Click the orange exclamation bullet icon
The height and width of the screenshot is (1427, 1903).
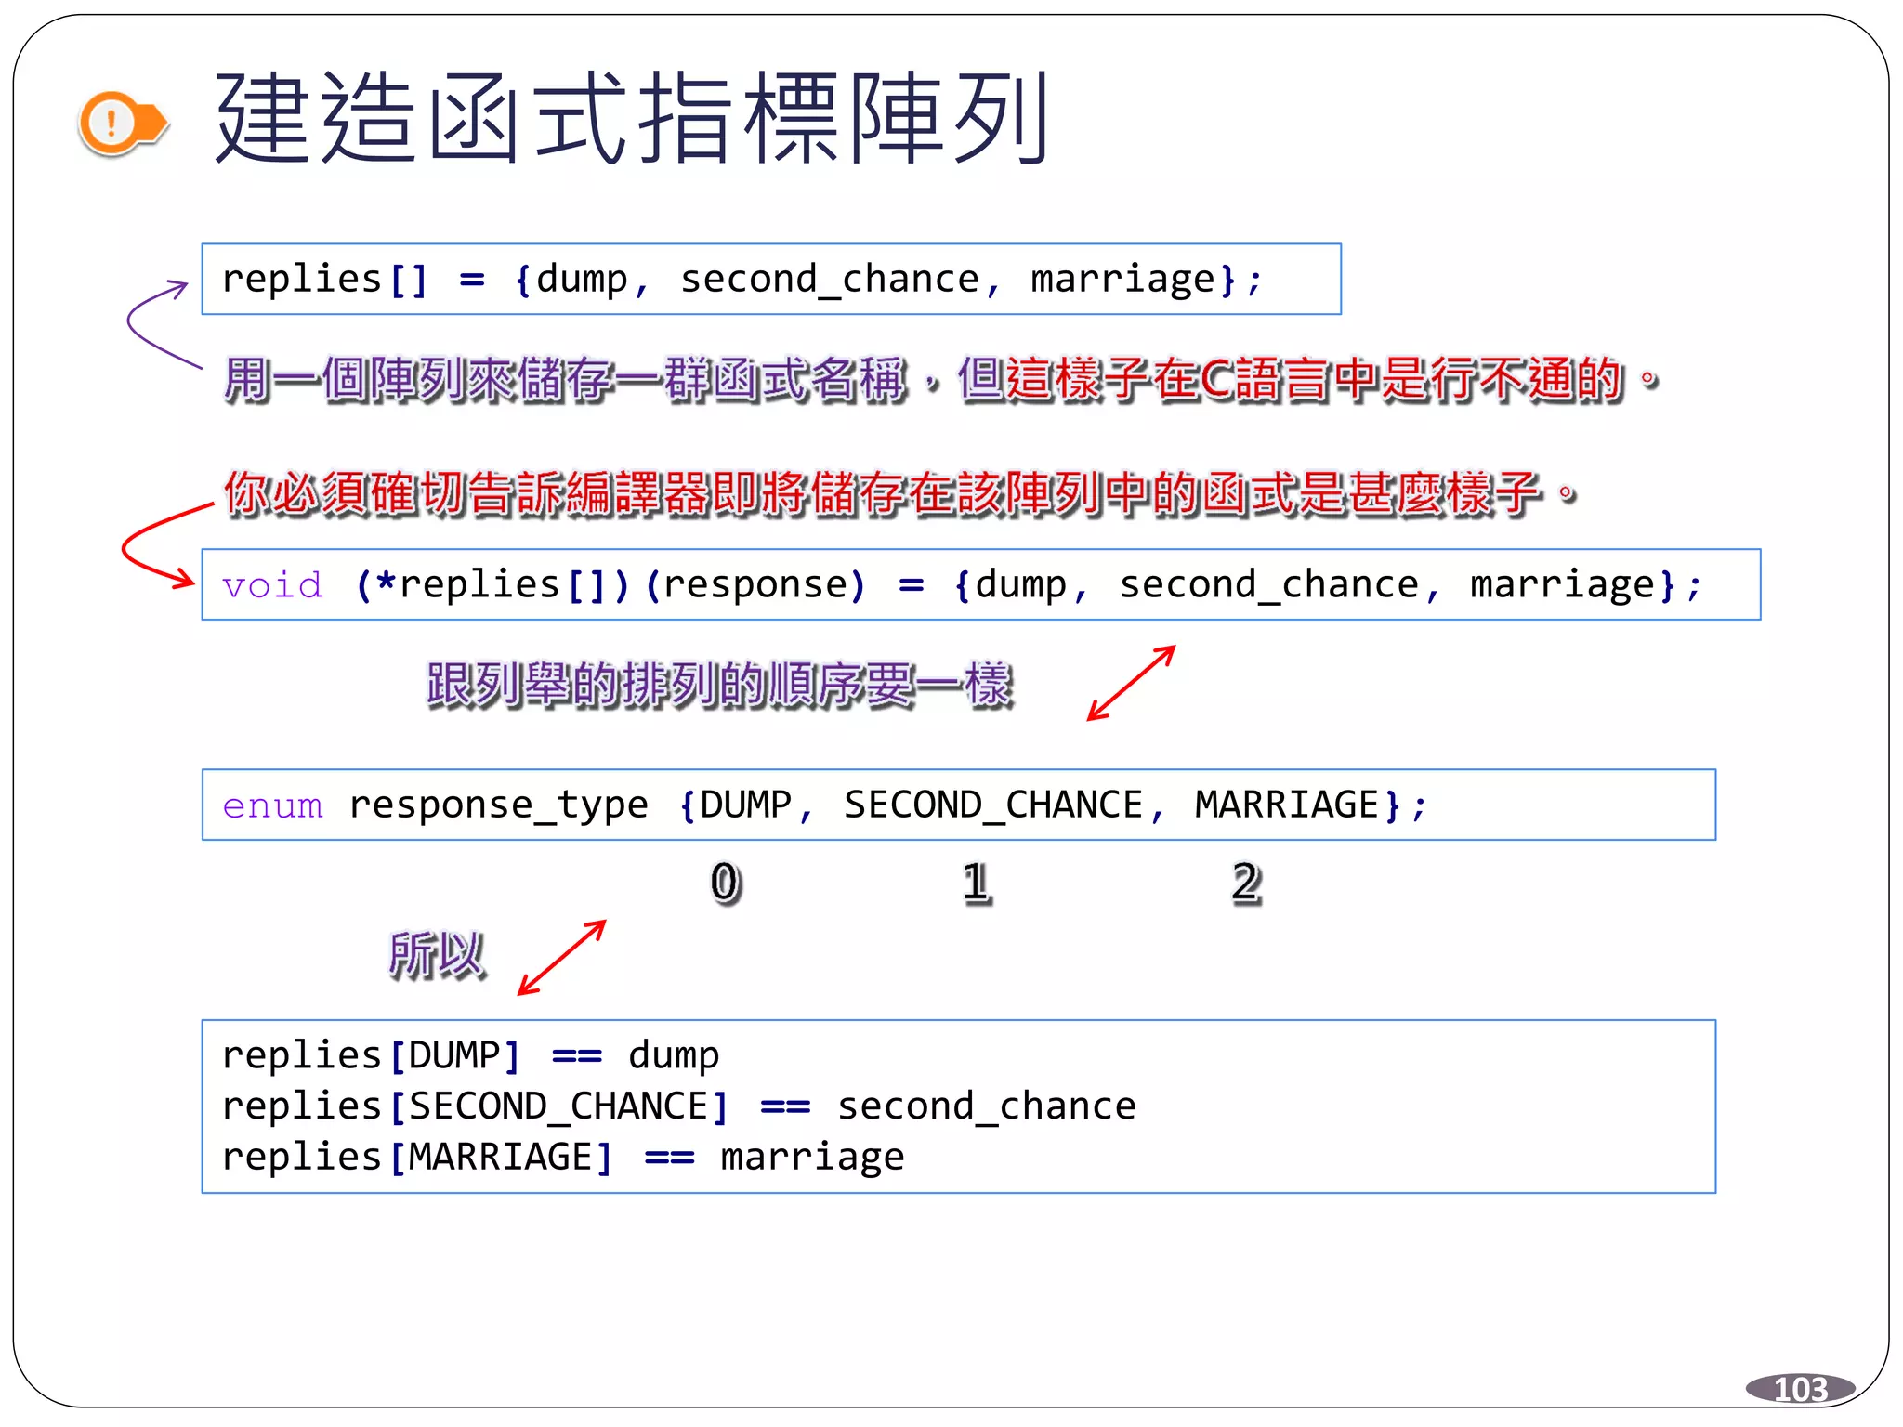(123, 122)
